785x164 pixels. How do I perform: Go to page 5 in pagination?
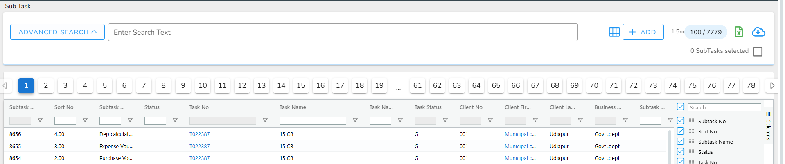(x=105, y=85)
